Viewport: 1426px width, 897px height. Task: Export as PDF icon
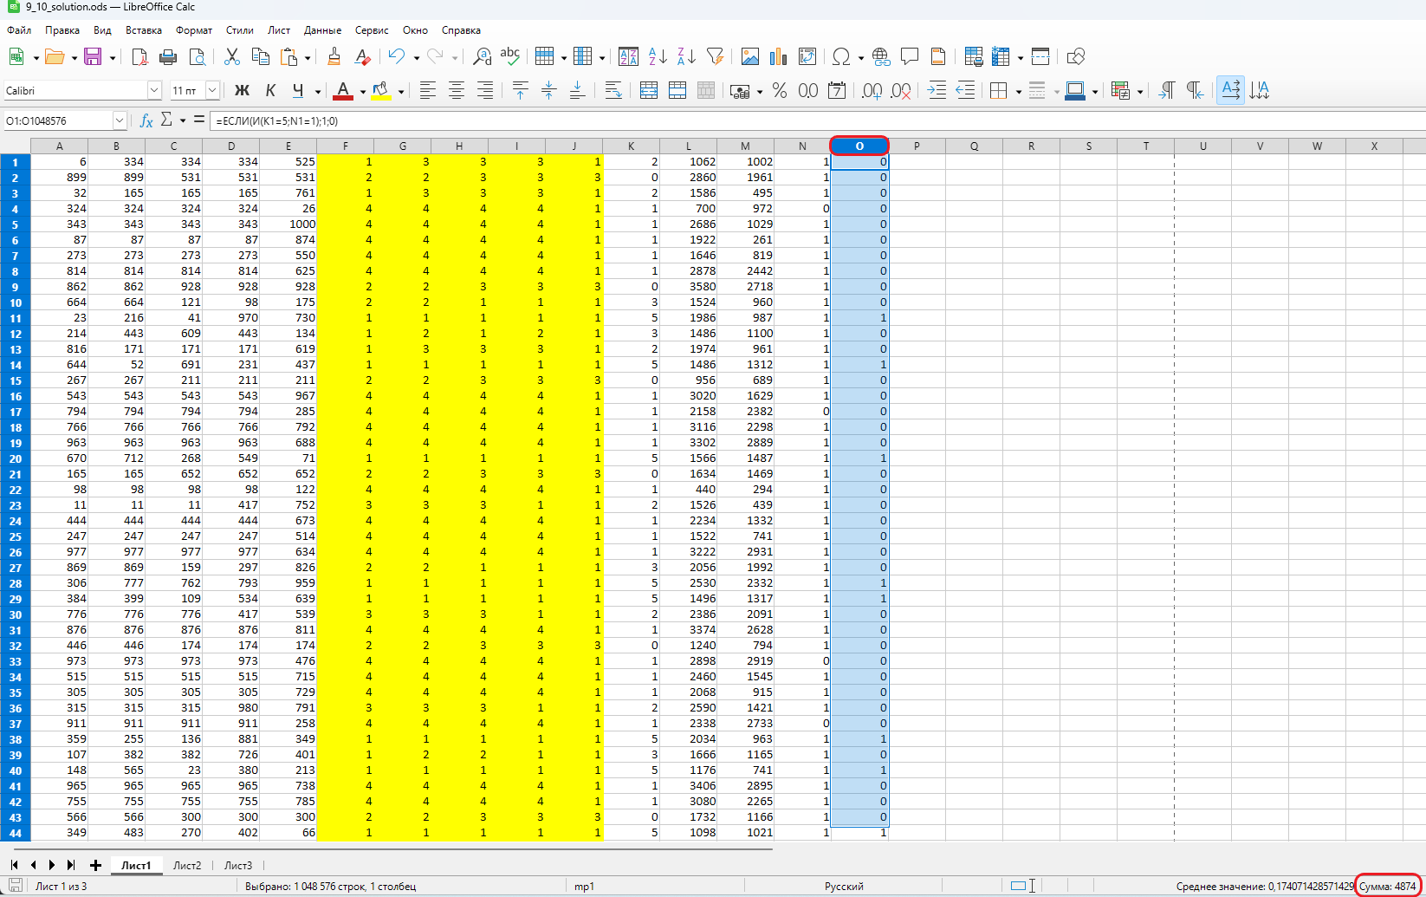[x=139, y=57]
